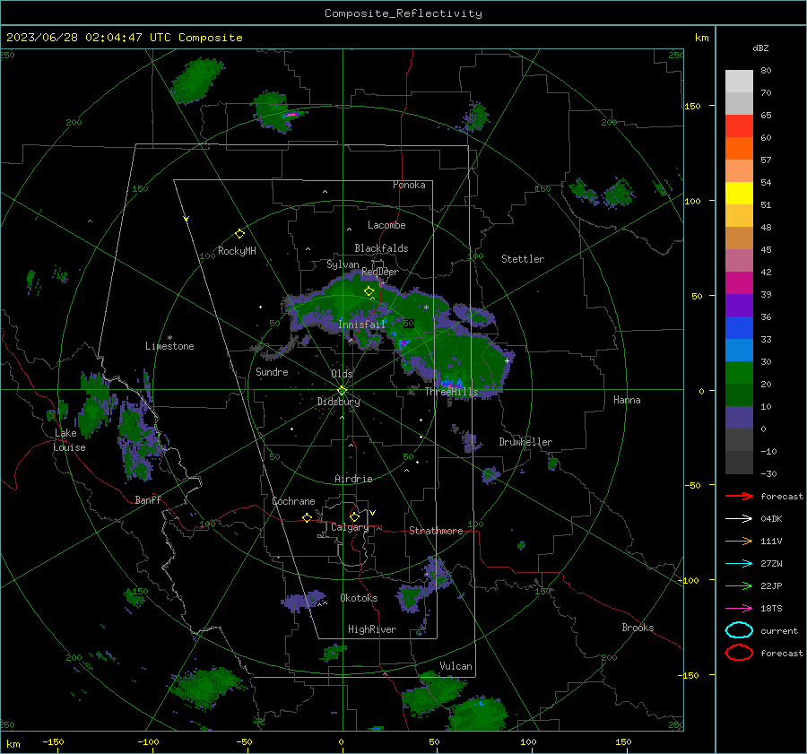Click the yellow radar-center diamond near Olds
This screenshot has width=807, height=754.
tap(342, 391)
